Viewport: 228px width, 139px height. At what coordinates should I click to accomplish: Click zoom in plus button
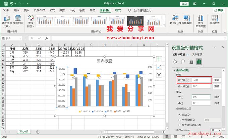(214, 137)
